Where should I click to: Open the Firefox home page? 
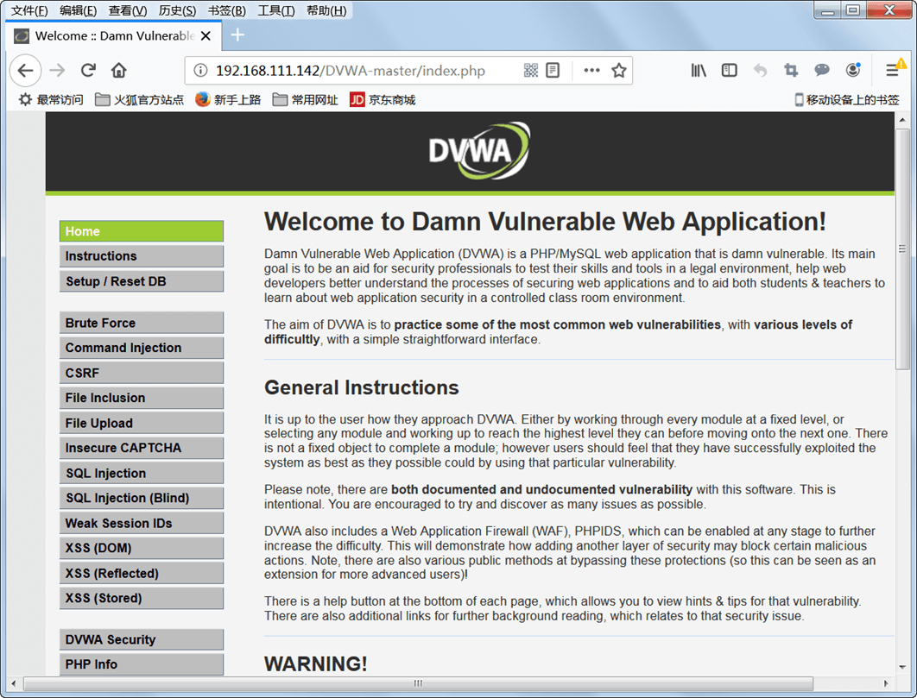[x=118, y=71]
